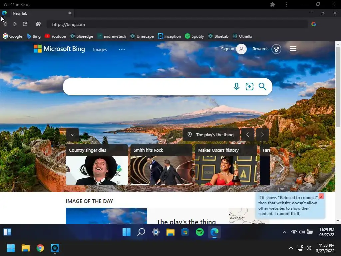Close the New Tab browser tab
The image size is (341, 256).
click(70, 13)
